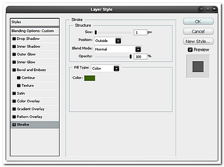Toggle the Preview checkbox
Screen dimensions: 224x167
[190, 50]
